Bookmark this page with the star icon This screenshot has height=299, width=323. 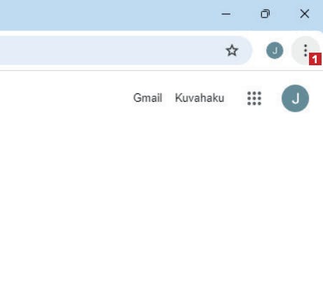(x=232, y=51)
